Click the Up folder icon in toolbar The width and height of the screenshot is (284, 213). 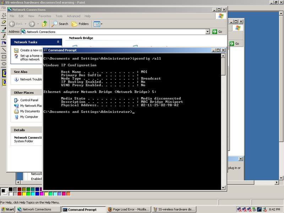45,24
